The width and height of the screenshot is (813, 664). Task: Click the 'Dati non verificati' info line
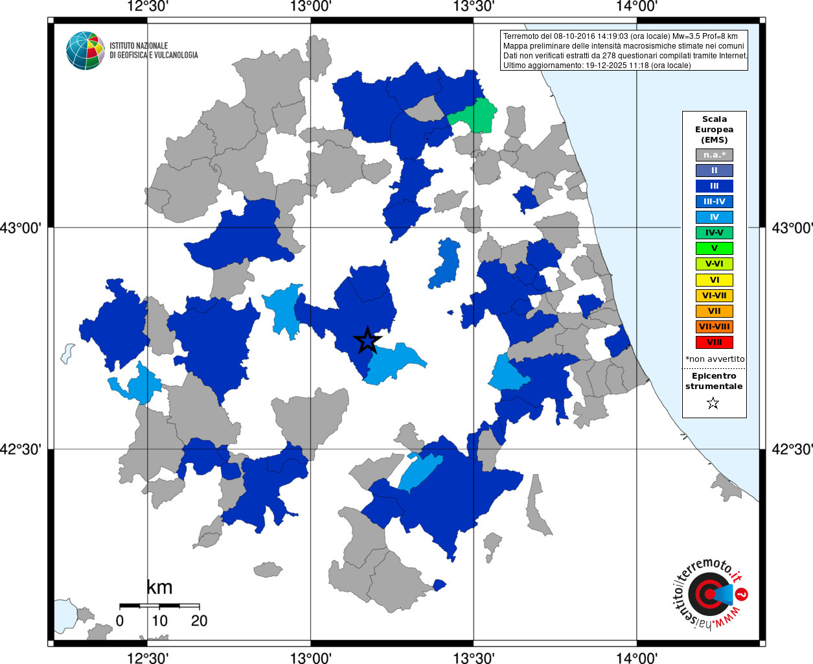pos(626,56)
